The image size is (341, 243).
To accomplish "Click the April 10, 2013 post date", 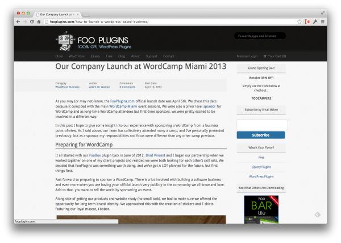I will pyautogui.click(x=153, y=87).
